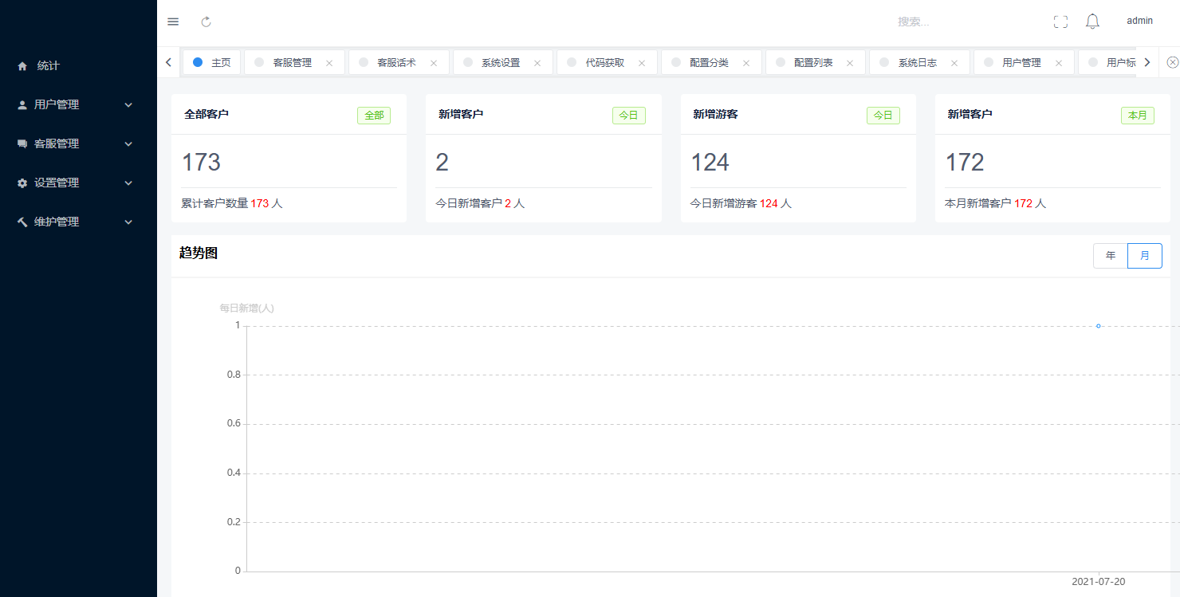
Task: Click the 用户管理 person icon in sidebar
Action: pyautogui.click(x=22, y=104)
